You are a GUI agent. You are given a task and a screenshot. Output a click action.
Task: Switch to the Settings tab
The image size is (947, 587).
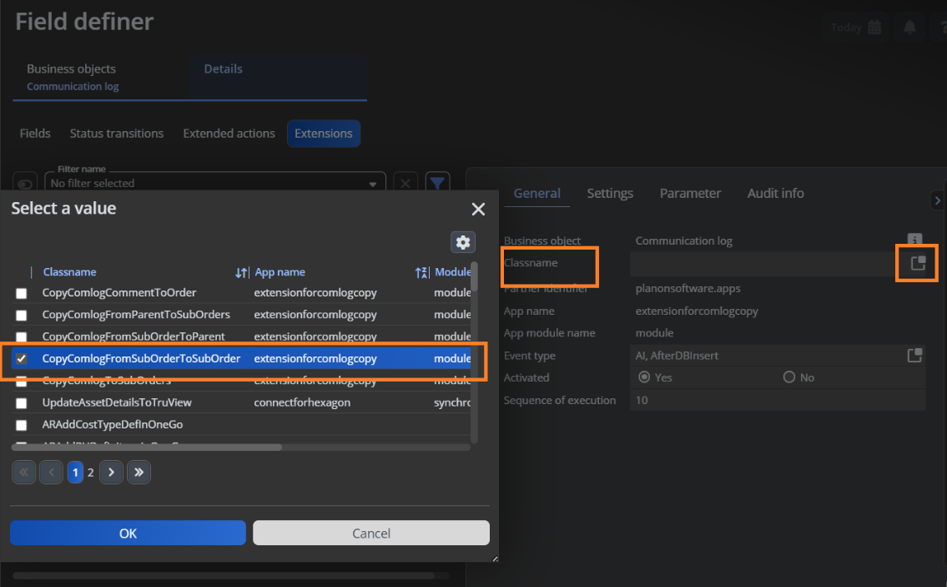610,194
